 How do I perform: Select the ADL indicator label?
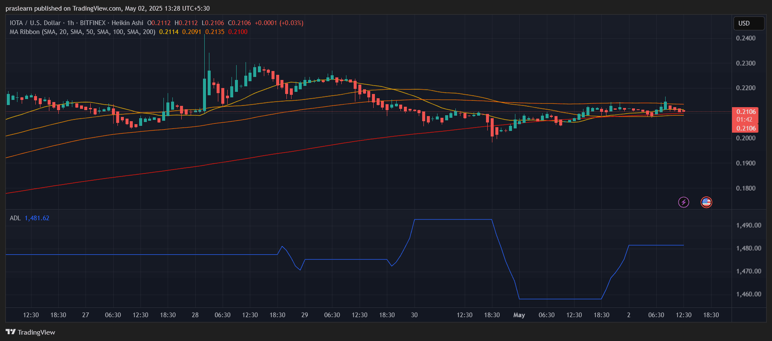pos(15,218)
